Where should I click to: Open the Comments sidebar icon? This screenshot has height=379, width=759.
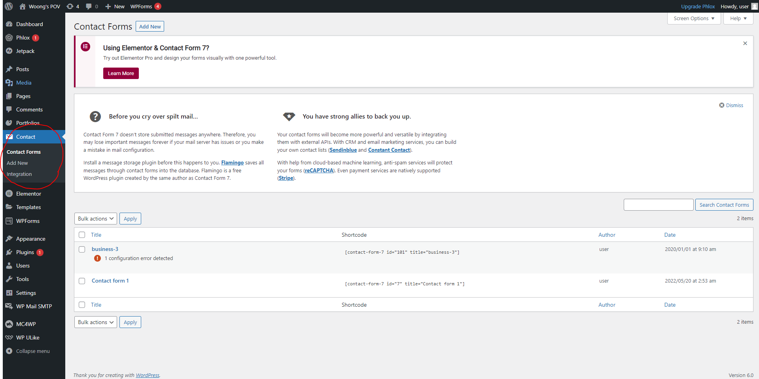9,109
